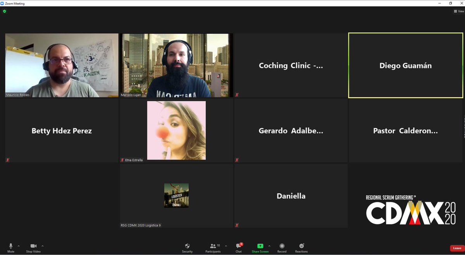Click Share Screen button
This screenshot has width=465, height=255.
click(260, 248)
